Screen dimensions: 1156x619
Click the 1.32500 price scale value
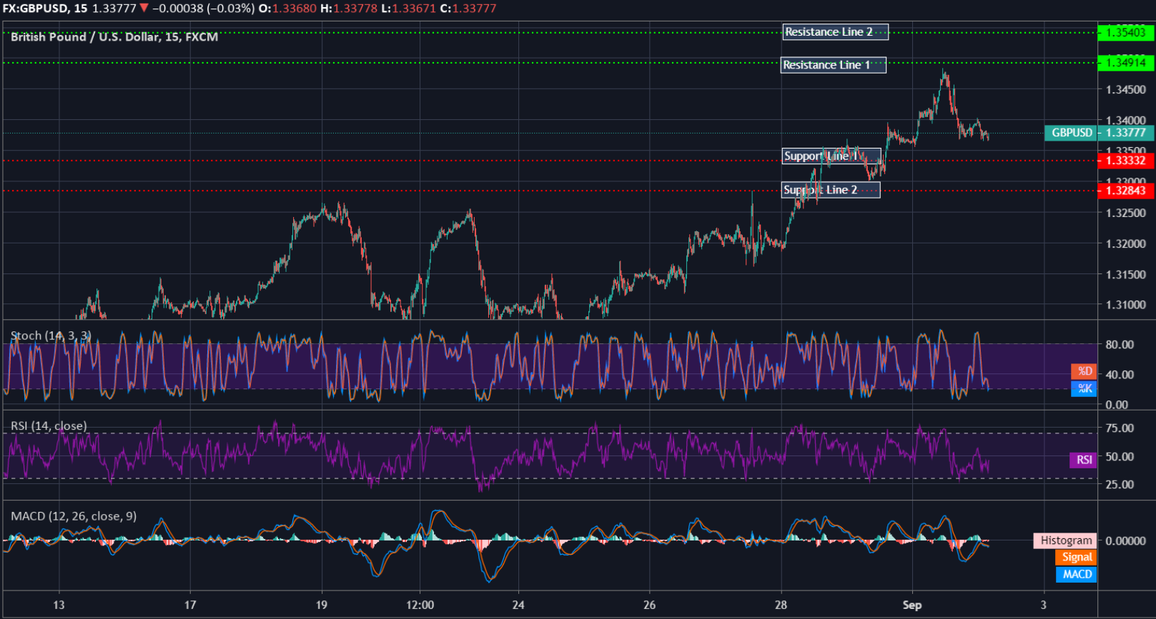pyautogui.click(x=1126, y=213)
